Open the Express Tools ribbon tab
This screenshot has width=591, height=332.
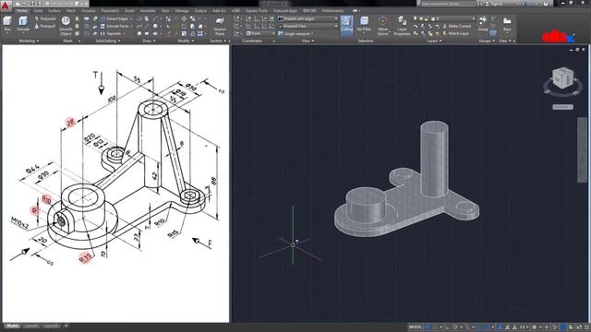[257, 10]
